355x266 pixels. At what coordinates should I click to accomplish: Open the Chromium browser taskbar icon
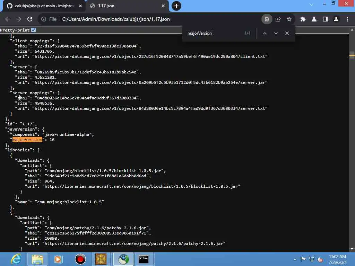pyautogui.click(x=123, y=259)
